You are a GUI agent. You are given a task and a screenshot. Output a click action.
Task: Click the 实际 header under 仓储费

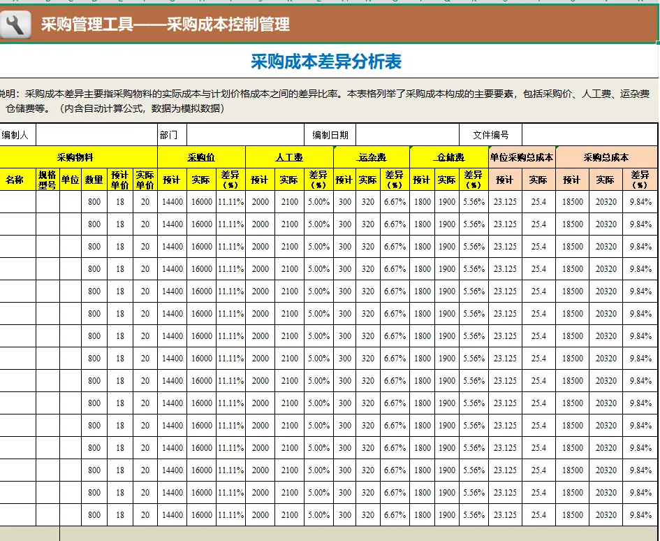click(447, 180)
